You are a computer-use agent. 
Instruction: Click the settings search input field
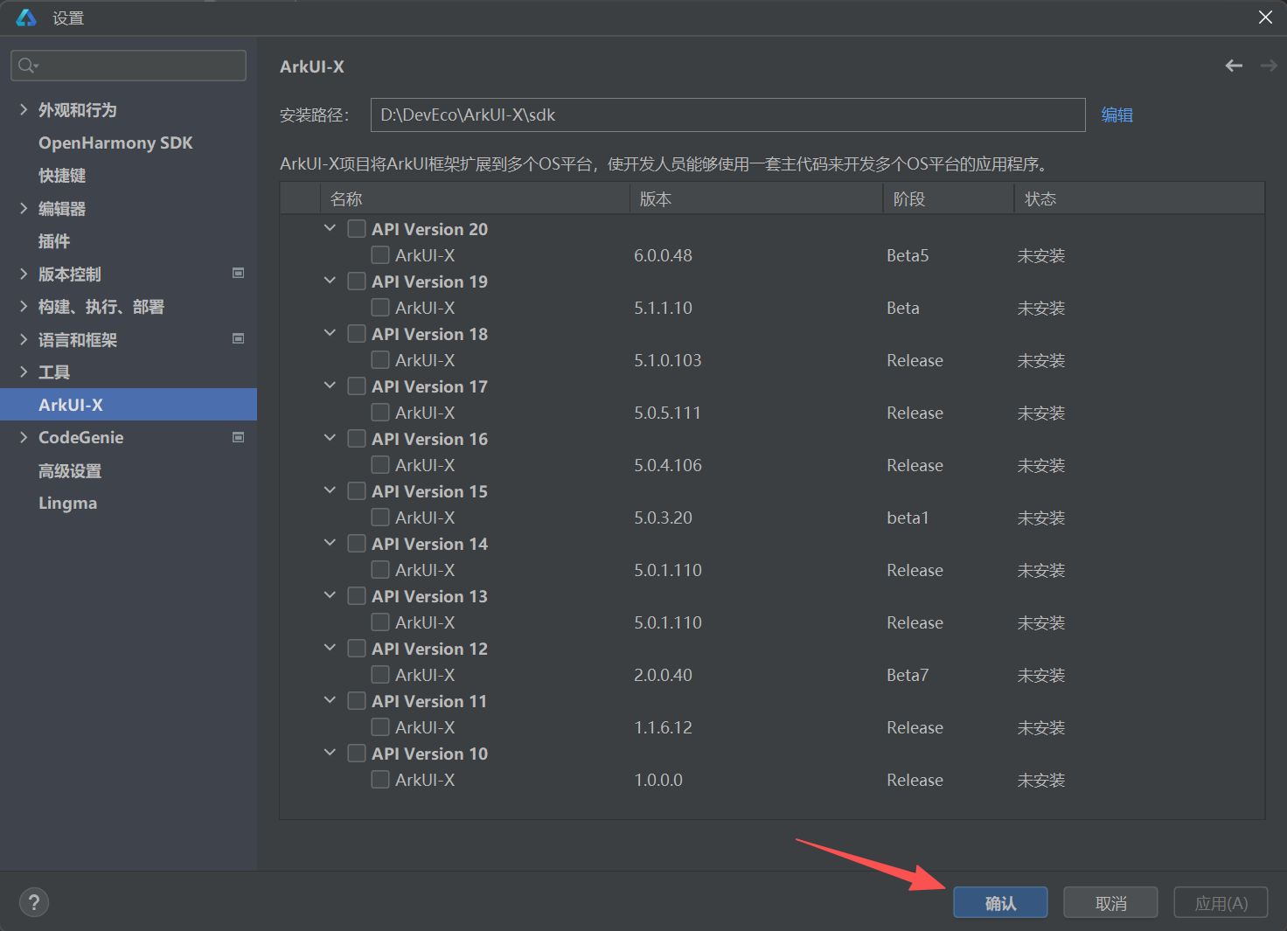click(129, 66)
